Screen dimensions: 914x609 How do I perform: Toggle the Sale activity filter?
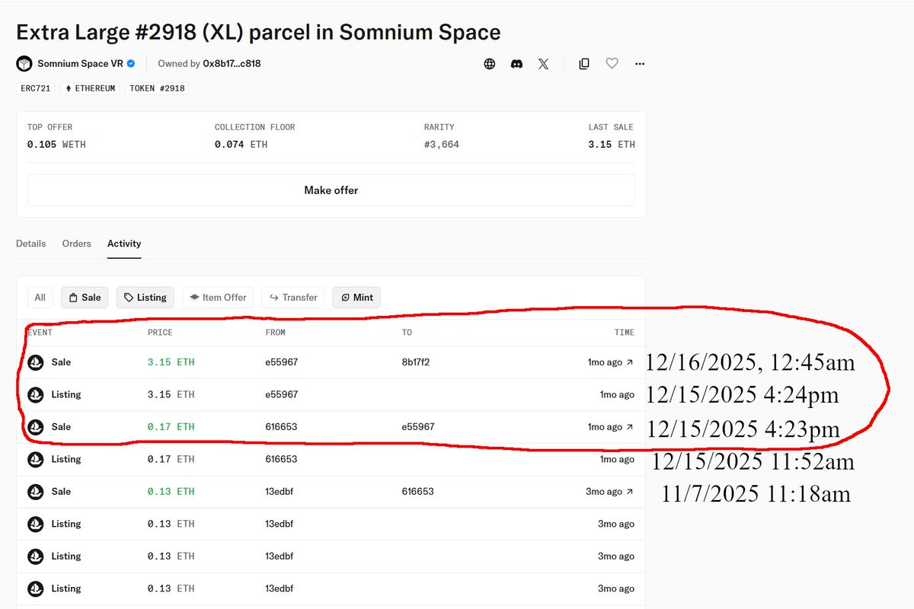tap(85, 298)
